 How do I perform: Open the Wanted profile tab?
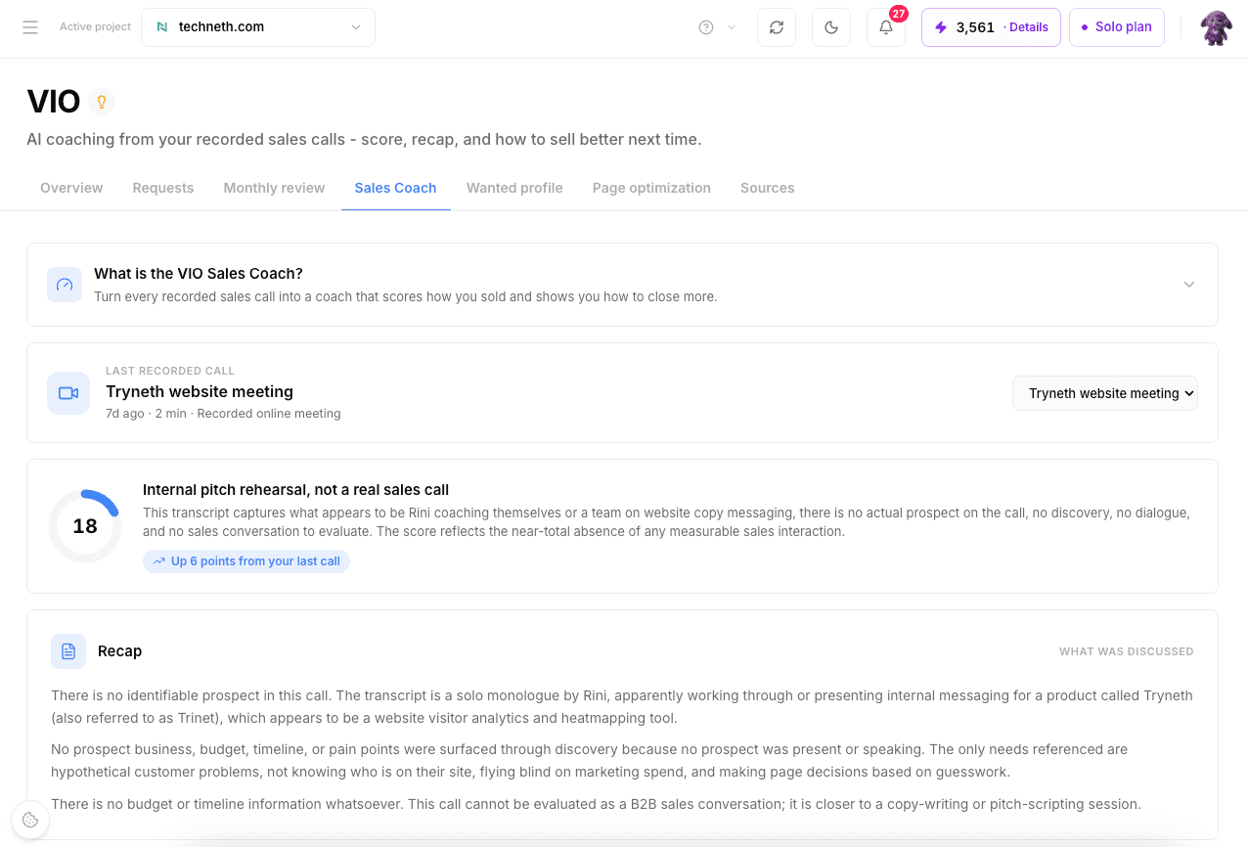(514, 188)
